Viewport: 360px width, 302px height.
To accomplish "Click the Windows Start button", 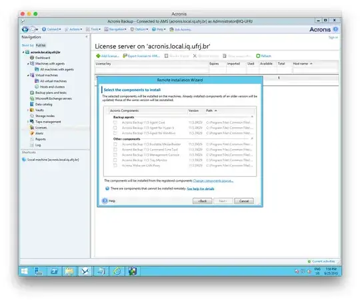I will [x=25, y=271].
